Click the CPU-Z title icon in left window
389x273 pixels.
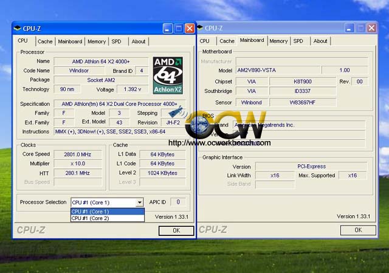coord(17,29)
